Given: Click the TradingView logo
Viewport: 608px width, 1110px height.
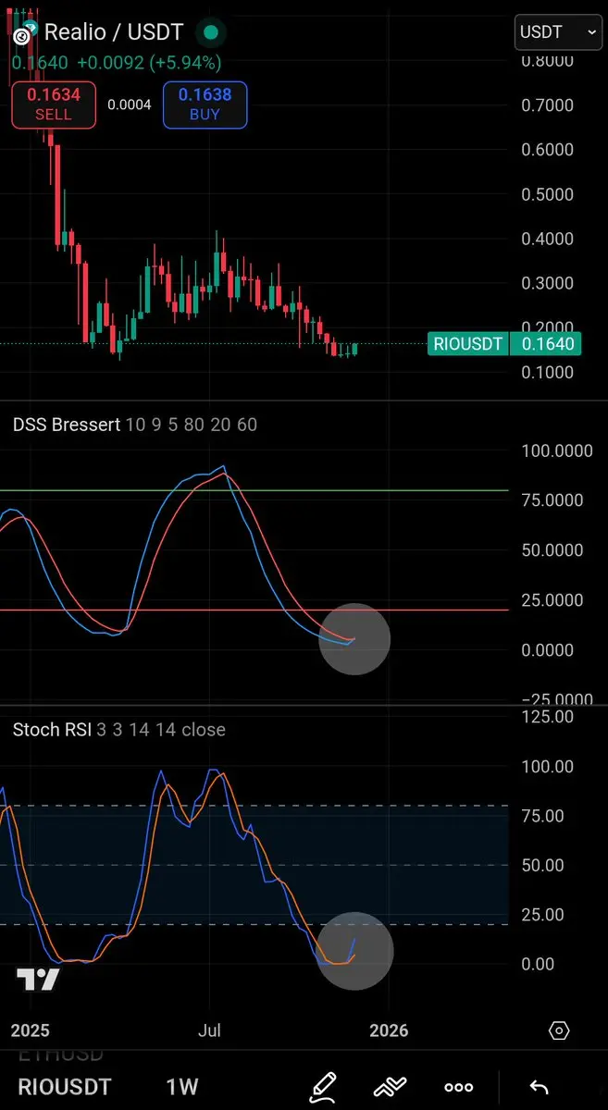Looking at the screenshot, I should [38, 980].
